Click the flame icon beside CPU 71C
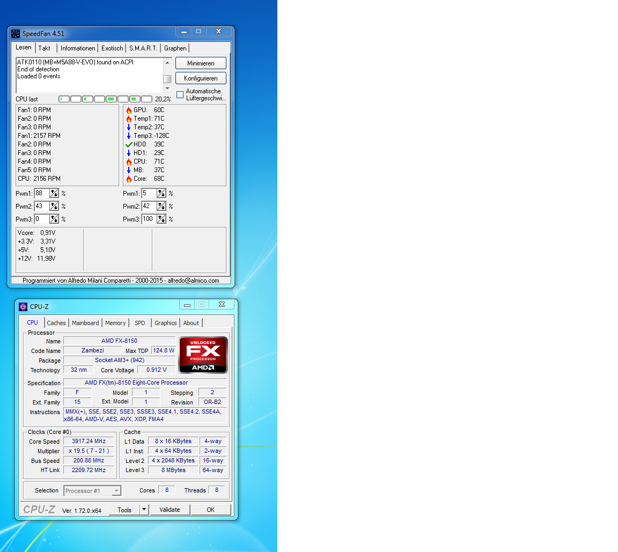Image resolution: width=618 pixels, height=552 pixels. [129, 161]
